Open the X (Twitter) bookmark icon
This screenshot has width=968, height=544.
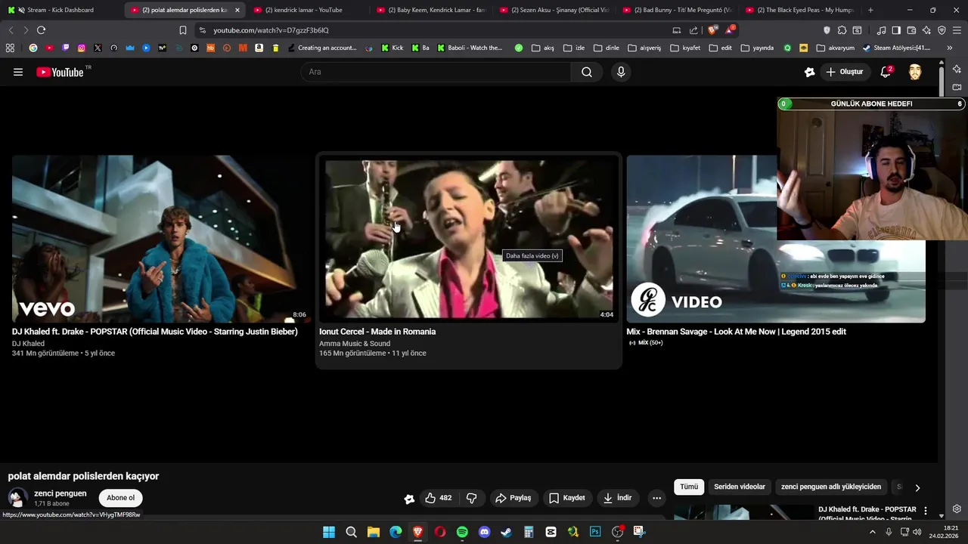point(98,48)
